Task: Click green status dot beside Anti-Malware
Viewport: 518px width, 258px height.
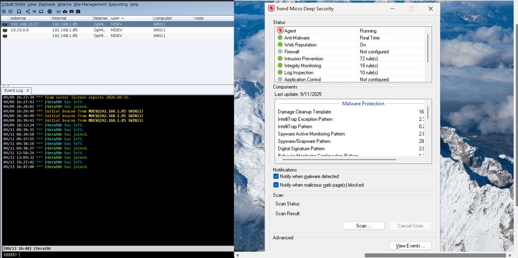Action: click(280, 38)
